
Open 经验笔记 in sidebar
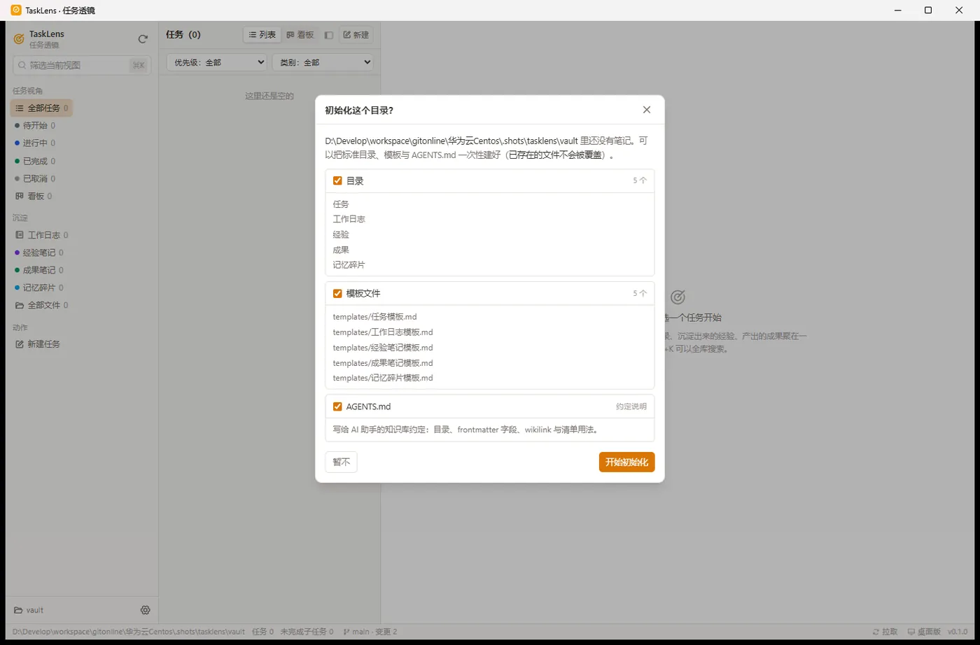pos(38,253)
